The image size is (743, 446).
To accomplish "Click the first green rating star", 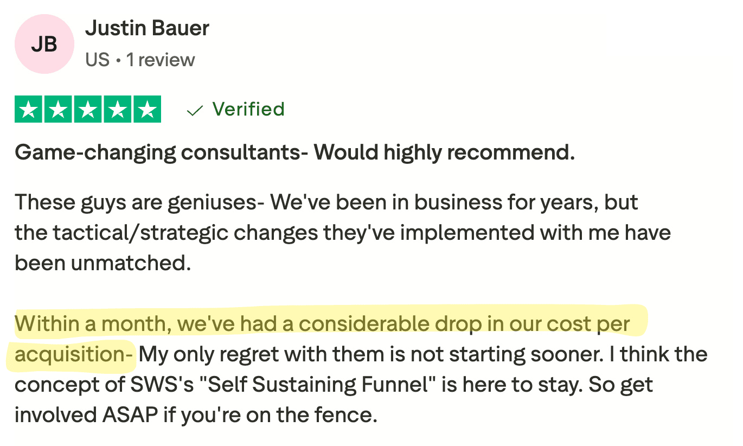I will coord(28,109).
